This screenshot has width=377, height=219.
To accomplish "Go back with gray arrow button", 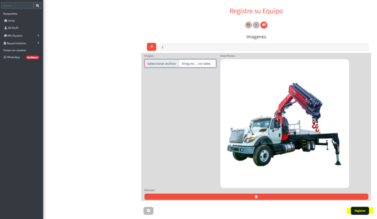I will (x=148, y=211).
